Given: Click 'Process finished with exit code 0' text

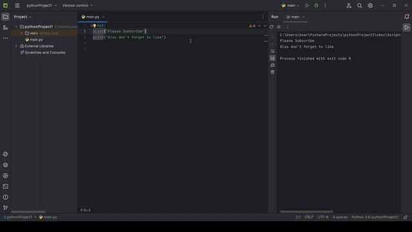Looking at the screenshot, I should (315, 59).
